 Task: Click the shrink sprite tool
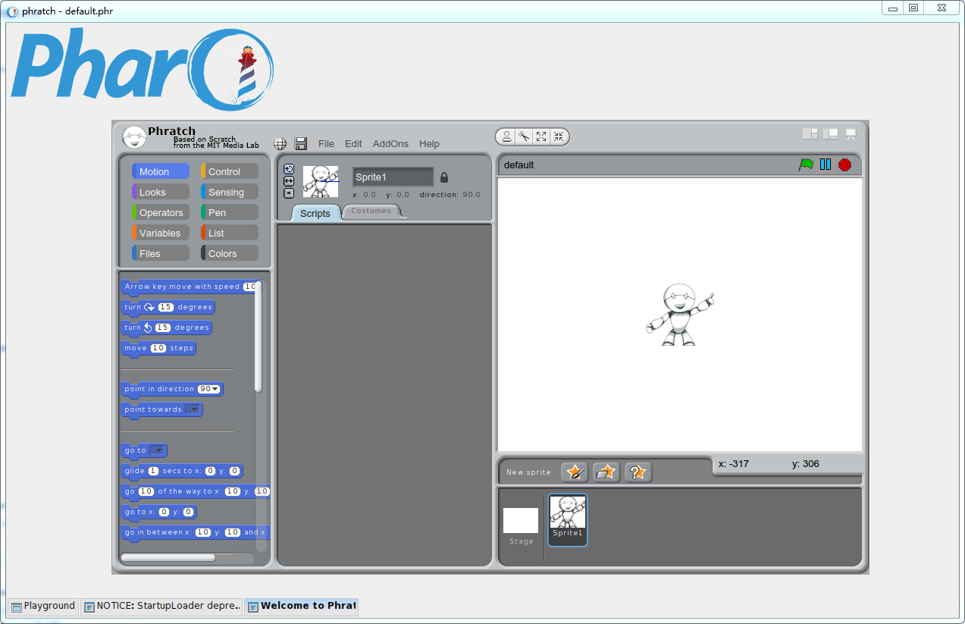559,136
